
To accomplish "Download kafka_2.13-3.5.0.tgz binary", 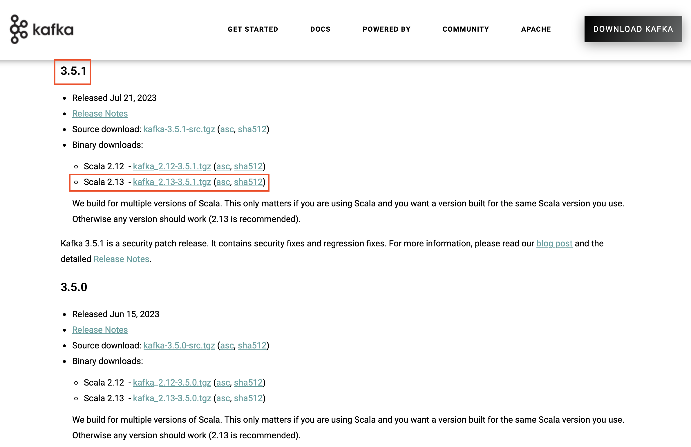I will 172,398.
